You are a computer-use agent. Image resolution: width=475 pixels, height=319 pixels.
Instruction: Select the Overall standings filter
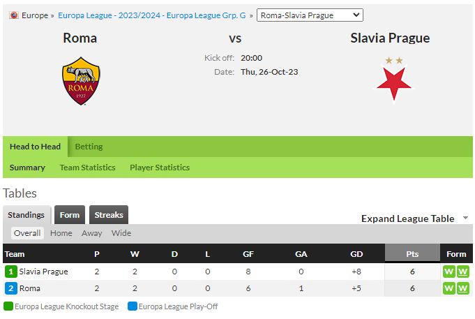click(x=27, y=233)
